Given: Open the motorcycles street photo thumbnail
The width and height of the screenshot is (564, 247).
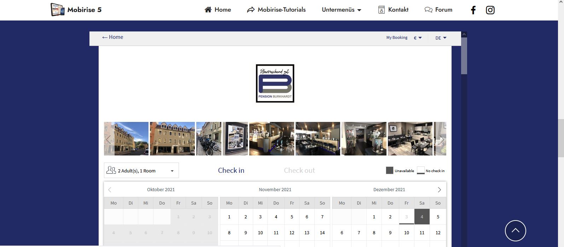Looking at the screenshot, I should pos(209,139).
